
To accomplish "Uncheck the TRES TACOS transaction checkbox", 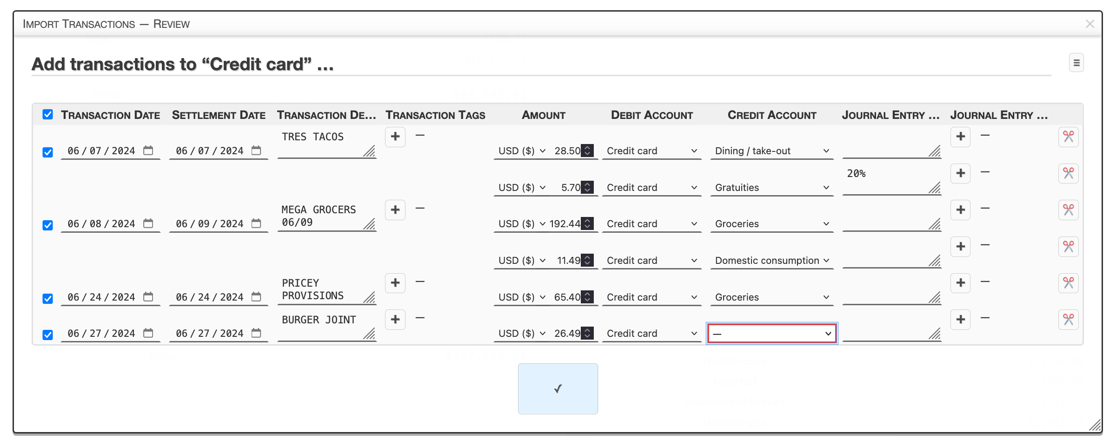I will (47, 152).
